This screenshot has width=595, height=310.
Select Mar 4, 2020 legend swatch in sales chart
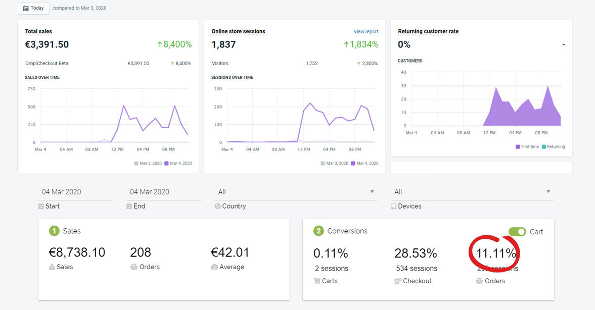tap(166, 164)
